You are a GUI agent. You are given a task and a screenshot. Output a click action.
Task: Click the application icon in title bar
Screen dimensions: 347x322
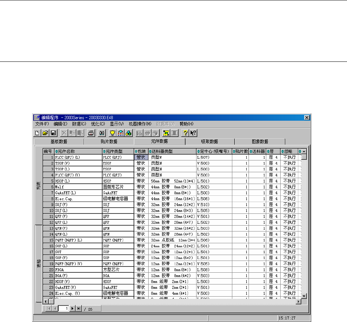pos(37,117)
